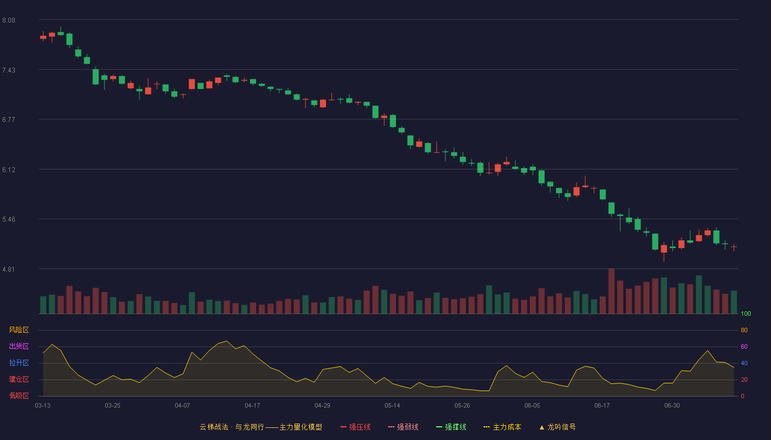Click the 03-13 date axis label
Viewport: 771px width, 440px height.
(43, 405)
